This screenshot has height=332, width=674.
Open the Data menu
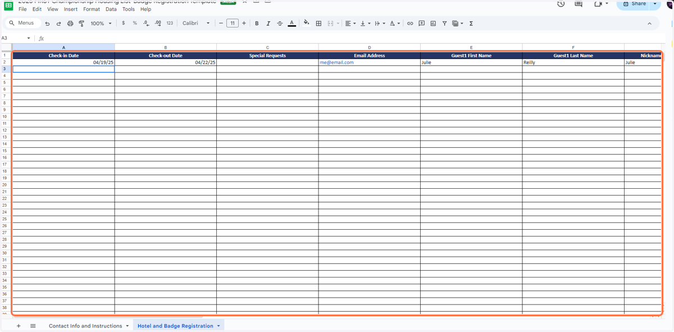tap(111, 10)
